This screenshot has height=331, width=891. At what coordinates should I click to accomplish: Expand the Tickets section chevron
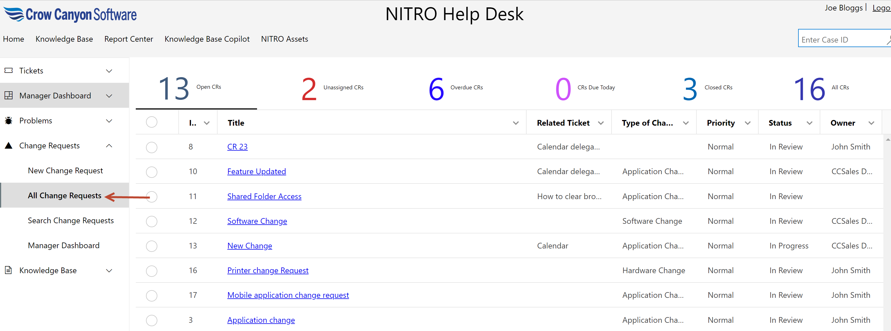click(109, 71)
